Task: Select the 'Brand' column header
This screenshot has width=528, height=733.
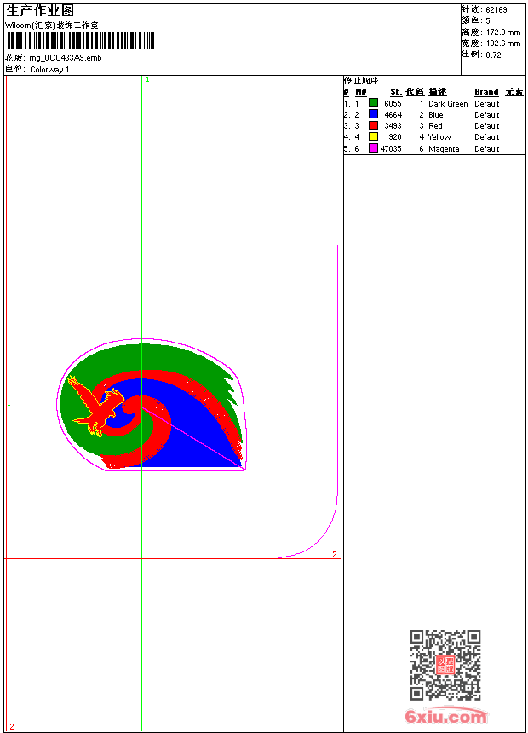Action: [x=486, y=92]
